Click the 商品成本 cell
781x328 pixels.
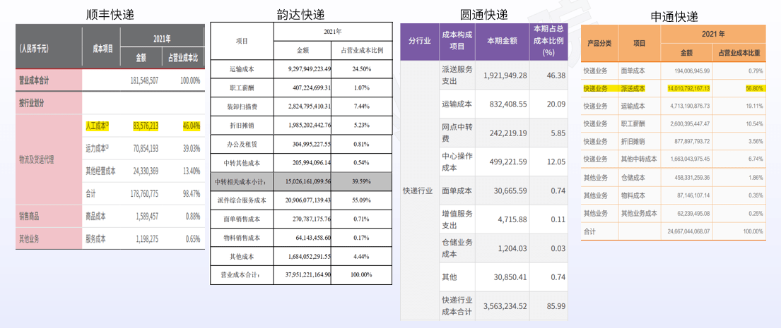click(x=95, y=217)
